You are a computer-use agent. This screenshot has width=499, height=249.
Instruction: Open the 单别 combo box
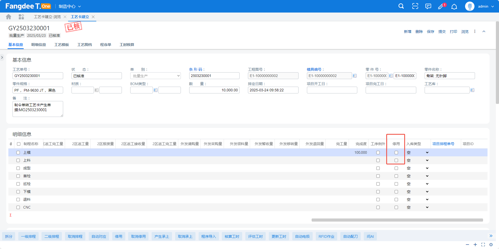[x=155, y=76]
